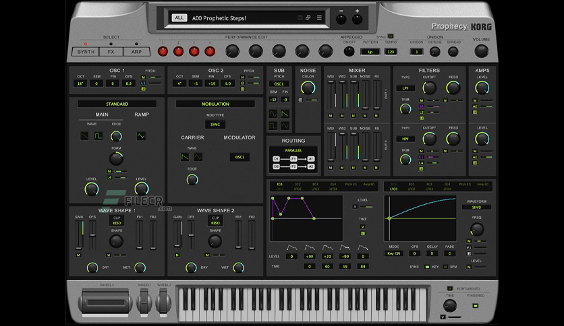Switch to FX page
The height and width of the screenshot is (326, 564).
(111, 52)
